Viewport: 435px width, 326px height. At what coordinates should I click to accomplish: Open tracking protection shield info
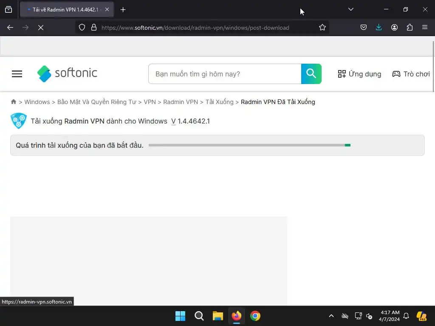point(82,28)
